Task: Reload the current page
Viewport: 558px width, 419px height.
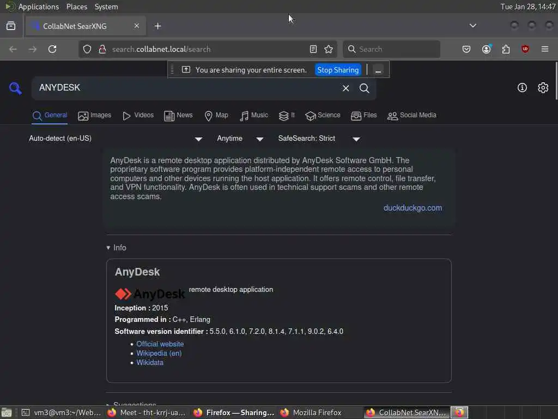Action: [52, 49]
